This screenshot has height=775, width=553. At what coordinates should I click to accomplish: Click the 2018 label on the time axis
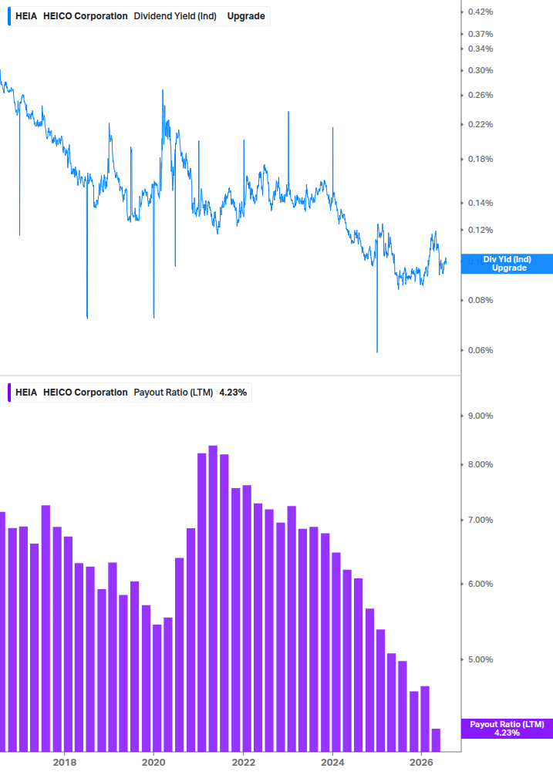(65, 762)
